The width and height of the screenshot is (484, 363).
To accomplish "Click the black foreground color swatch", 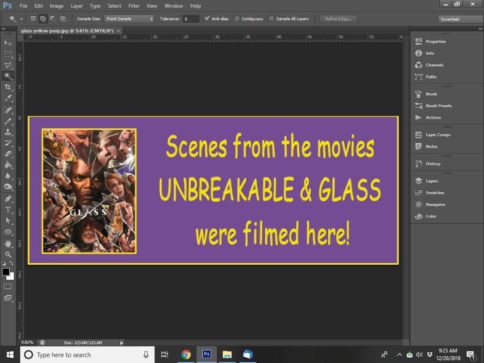I will tap(5, 272).
